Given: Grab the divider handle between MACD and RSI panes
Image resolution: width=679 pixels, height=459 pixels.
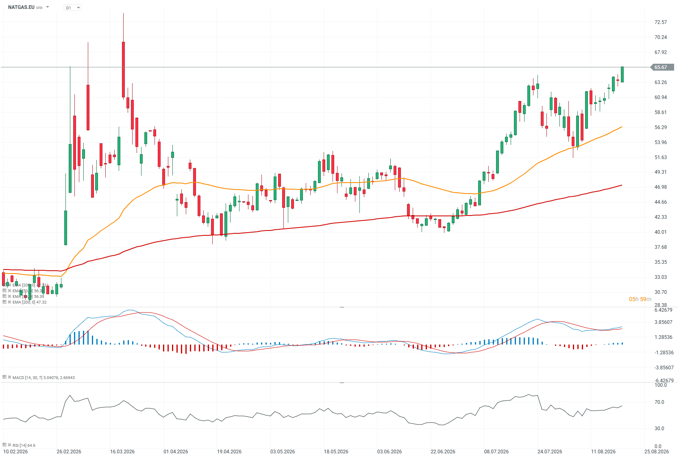Looking at the screenshot, I should coord(342,382).
